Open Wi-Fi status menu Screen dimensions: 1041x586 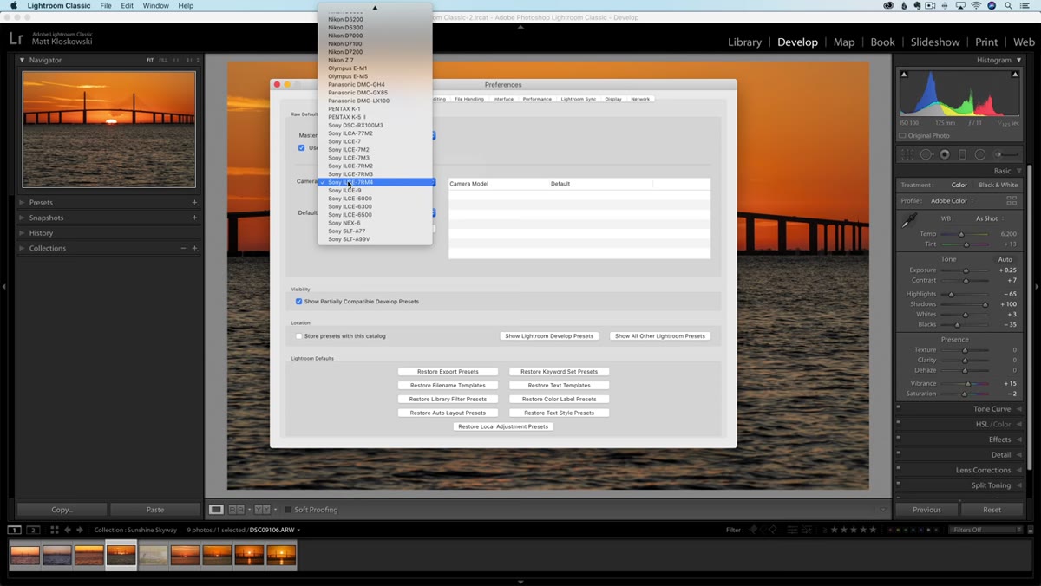(x=975, y=5)
